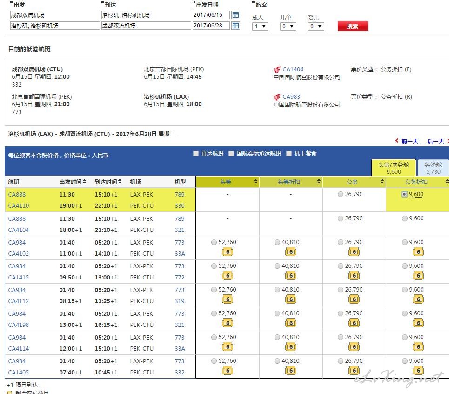Open the 儿童 child count dropdown
The height and width of the screenshot is (394, 449).
288,27
